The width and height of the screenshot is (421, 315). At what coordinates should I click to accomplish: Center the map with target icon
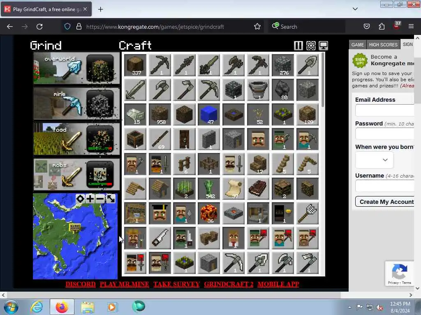coord(80,199)
